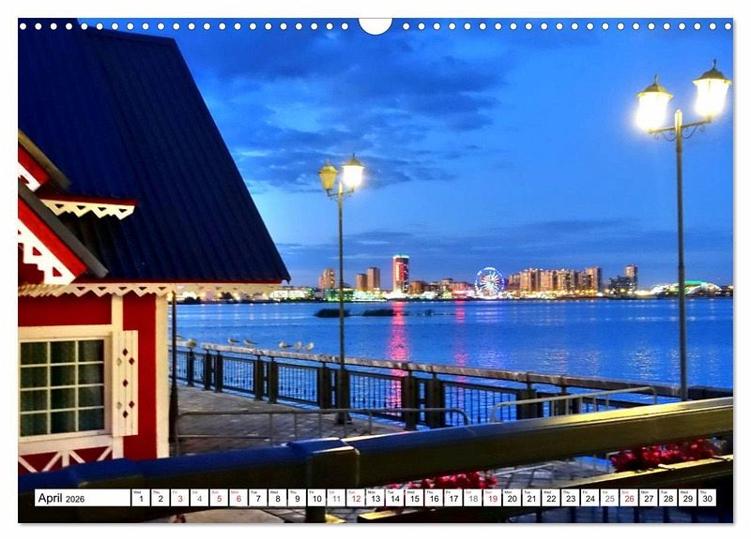751x541 pixels.
Task: Click the red Monday date 6 cell
Action: pyautogui.click(x=238, y=498)
